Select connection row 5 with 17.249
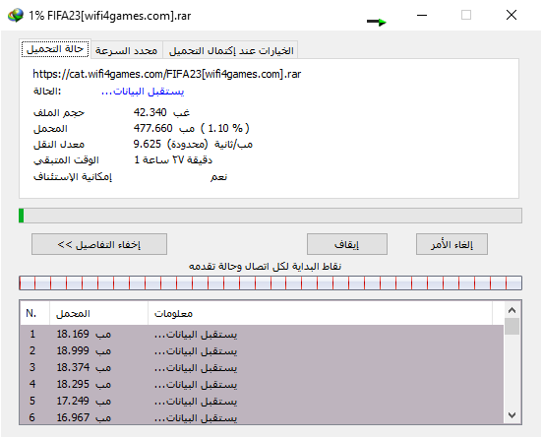The image size is (542, 438). (262, 401)
